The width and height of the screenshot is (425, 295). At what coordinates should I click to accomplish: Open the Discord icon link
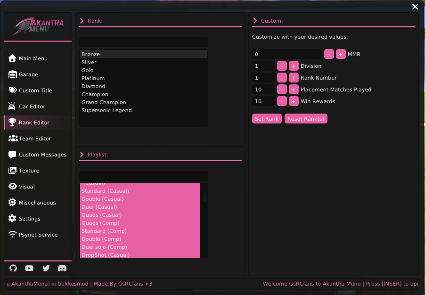point(62,268)
